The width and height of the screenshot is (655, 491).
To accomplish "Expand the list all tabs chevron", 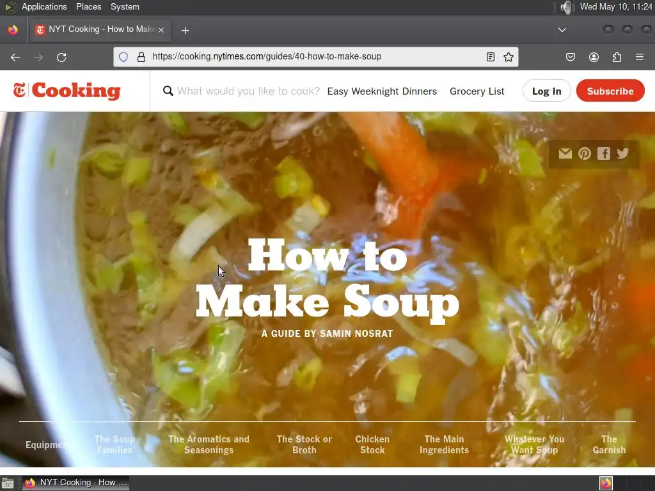I will (x=562, y=29).
